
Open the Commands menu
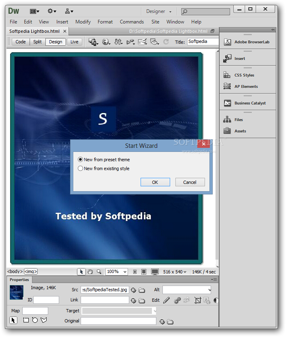coord(132,22)
